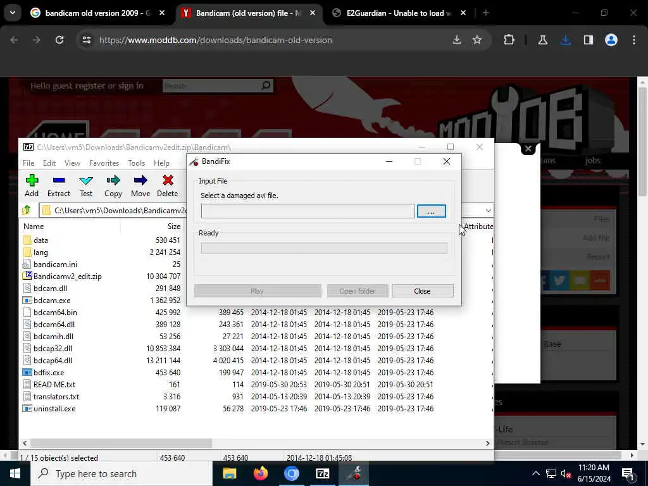Viewport: 648px width, 486px height.
Task: Select the lang folder icon
Action: click(x=27, y=252)
